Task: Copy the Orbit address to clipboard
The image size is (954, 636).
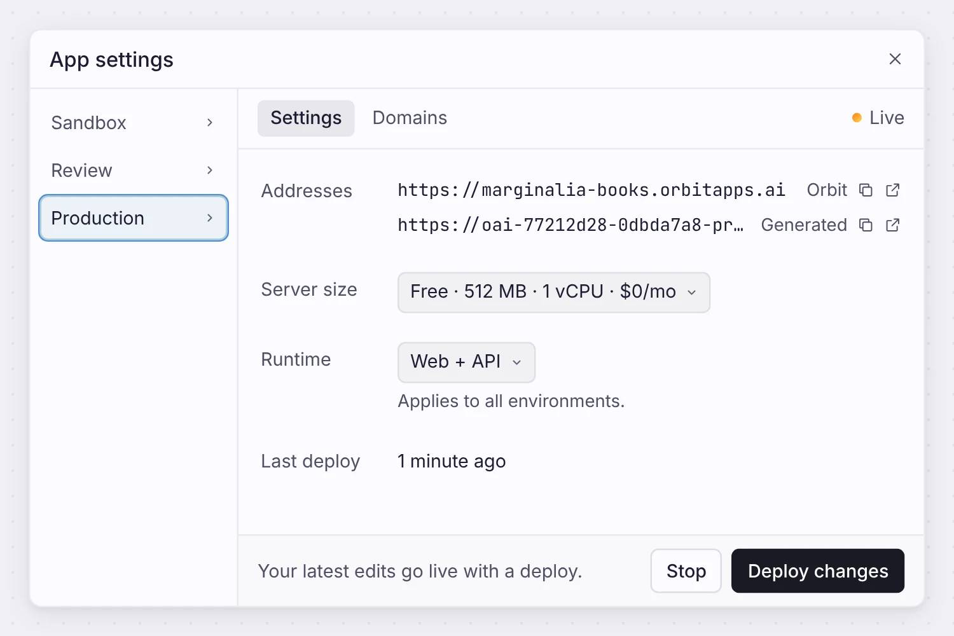Action: 866,190
